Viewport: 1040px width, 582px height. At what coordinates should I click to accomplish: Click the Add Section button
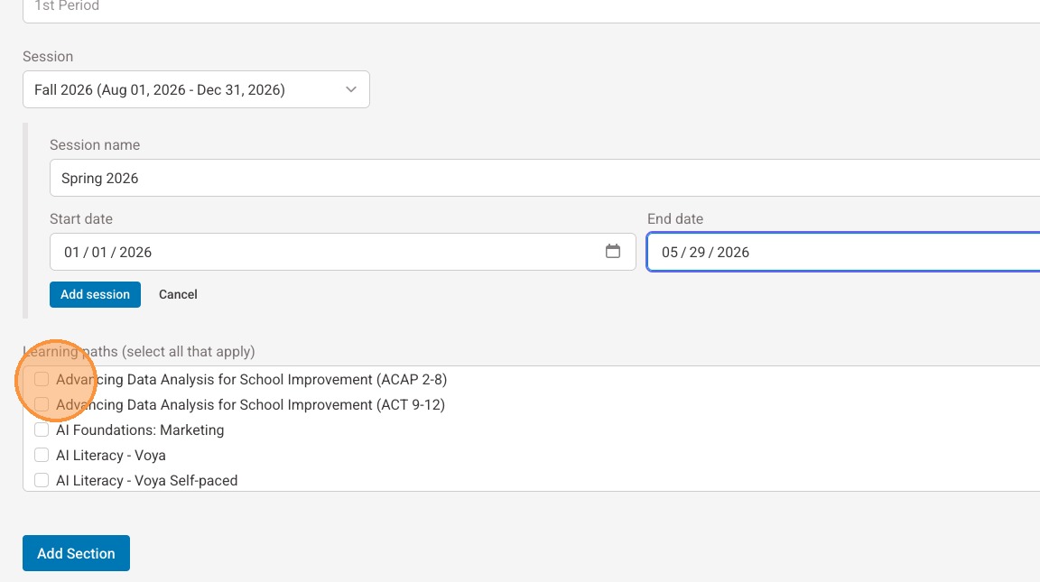pos(76,553)
